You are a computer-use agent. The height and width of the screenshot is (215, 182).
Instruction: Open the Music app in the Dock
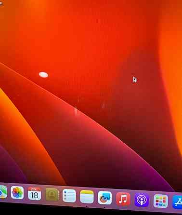[123, 199]
